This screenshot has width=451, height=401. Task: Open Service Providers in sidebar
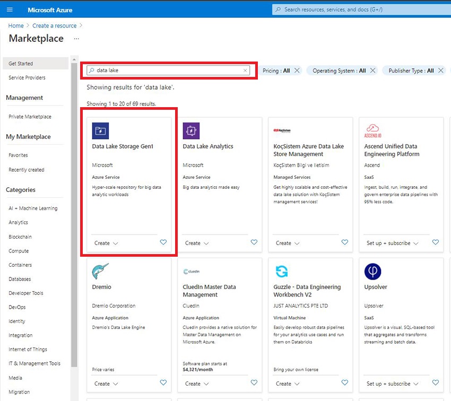click(27, 77)
